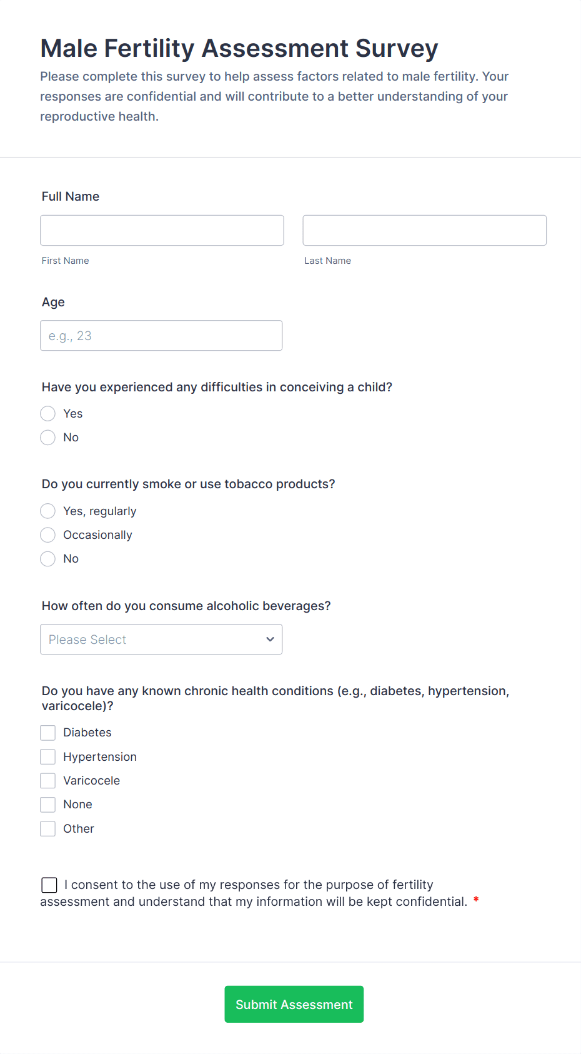Viewport: 581px width, 1054px height.
Task: Focus the Age input box
Action: coord(161,336)
